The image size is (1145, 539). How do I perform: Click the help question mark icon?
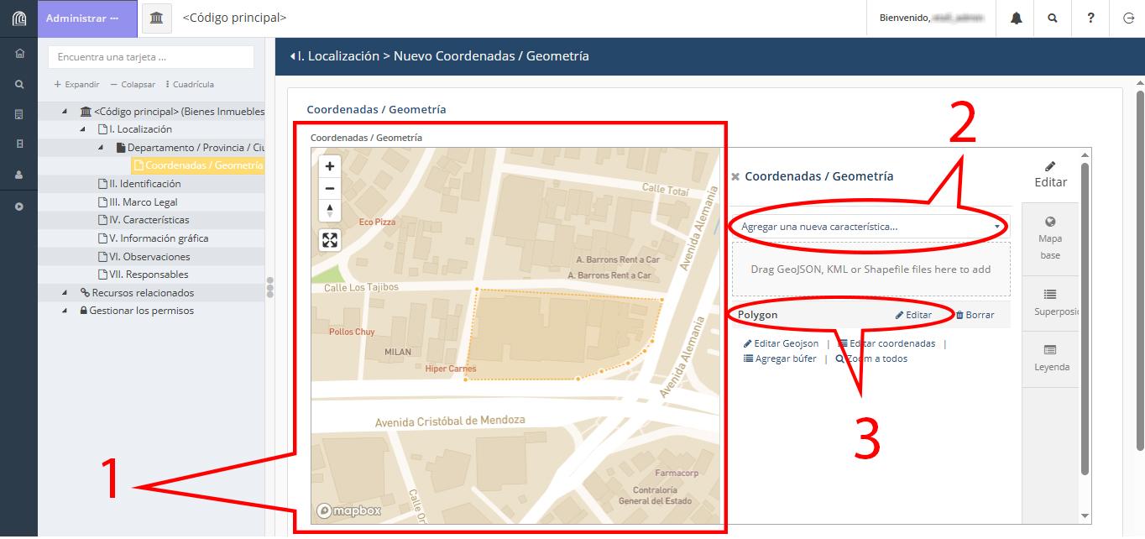coord(1090,18)
